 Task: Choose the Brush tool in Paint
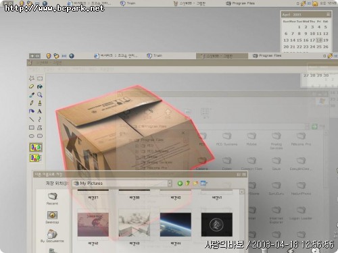pyautogui.click(x=40, y=103)
